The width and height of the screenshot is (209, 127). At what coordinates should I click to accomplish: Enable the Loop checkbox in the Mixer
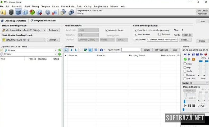point(185,67)
